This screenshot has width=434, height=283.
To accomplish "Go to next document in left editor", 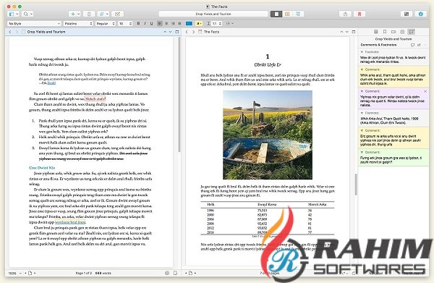I will point(171,32).
